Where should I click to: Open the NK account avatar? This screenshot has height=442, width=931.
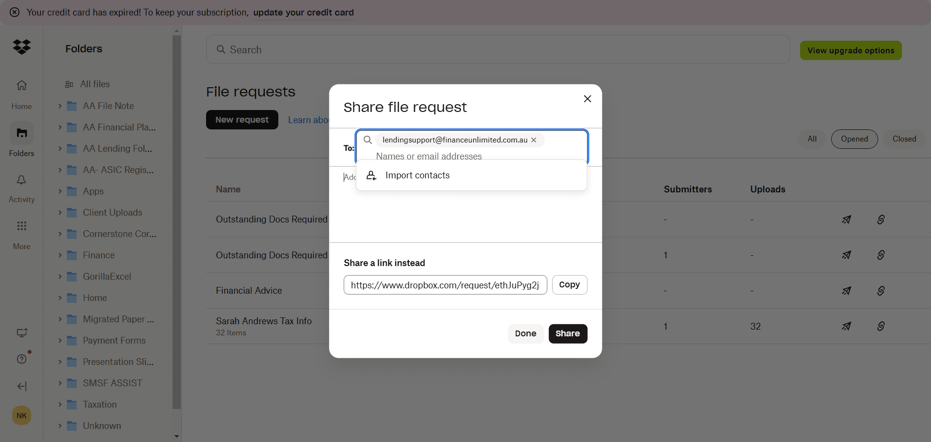pyautogui.click(x=22, y=415)
